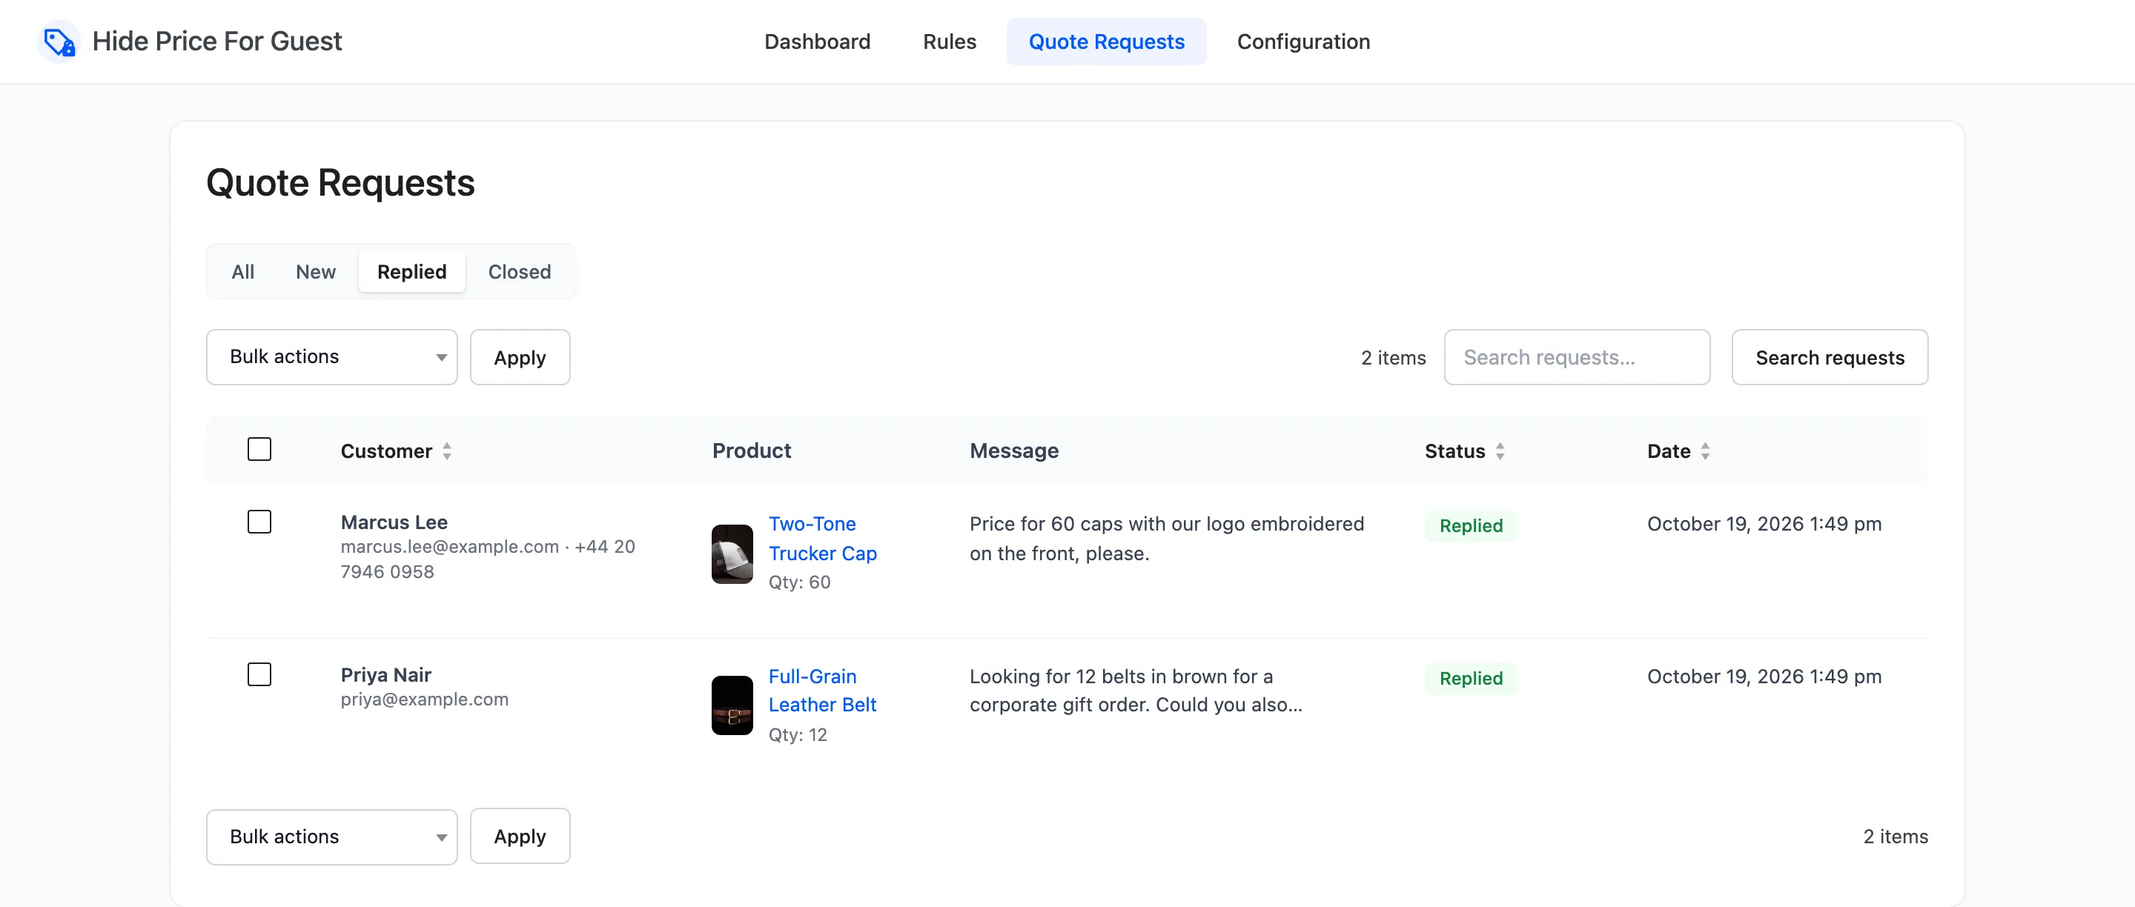Open the Full-Grain Leather Belt product link
This screenshot has height=907, width=2135.
click(822, 691)
